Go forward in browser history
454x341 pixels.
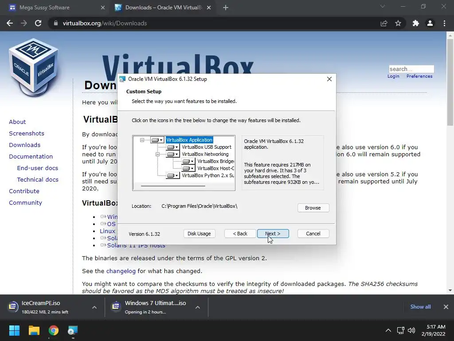coord(24,23)
